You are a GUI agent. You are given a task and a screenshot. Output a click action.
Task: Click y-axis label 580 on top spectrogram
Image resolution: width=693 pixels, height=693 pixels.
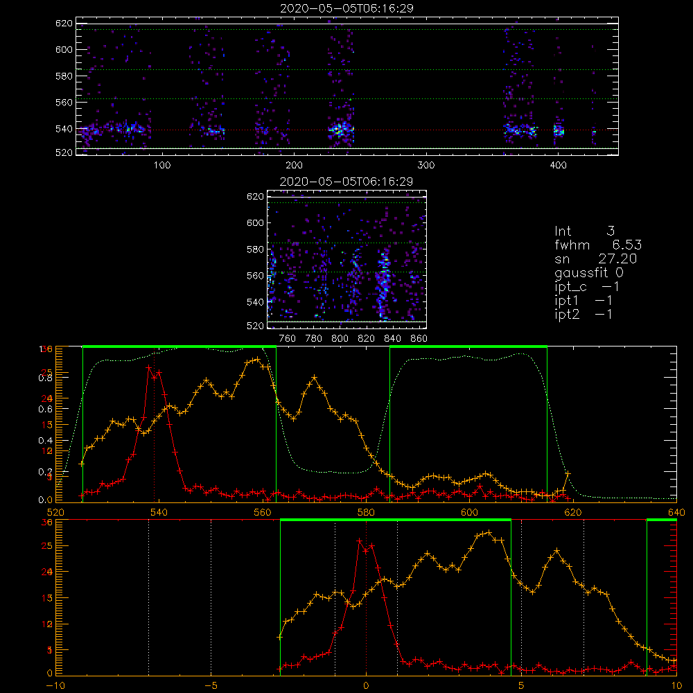[x=64, y=76]
